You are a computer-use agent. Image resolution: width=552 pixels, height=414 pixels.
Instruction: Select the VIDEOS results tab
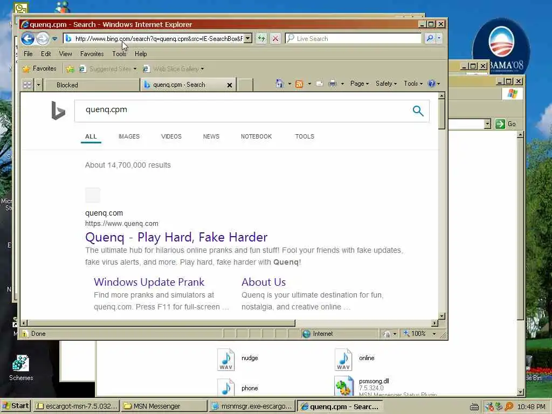tap(171, 136)
